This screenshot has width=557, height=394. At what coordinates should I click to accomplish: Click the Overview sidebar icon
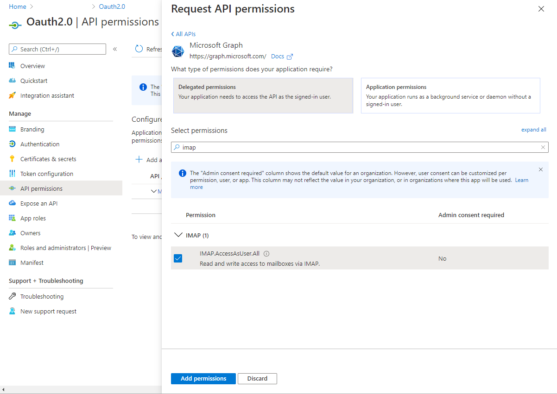pyautogui.click(x=12, y=66)
